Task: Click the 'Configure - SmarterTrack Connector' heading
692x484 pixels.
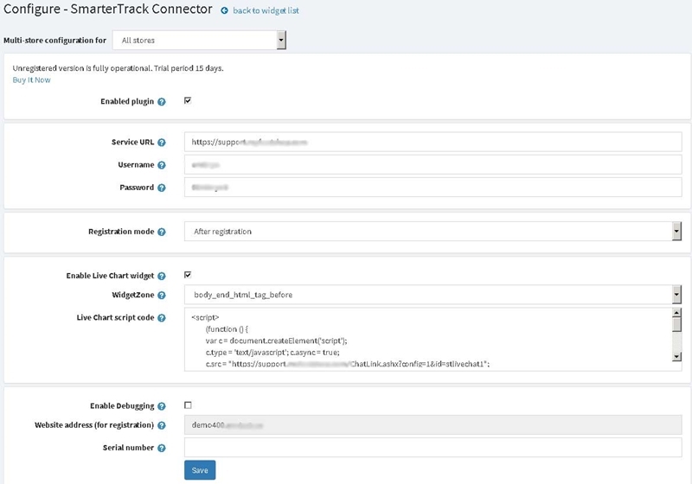Action: pos(108,10)
